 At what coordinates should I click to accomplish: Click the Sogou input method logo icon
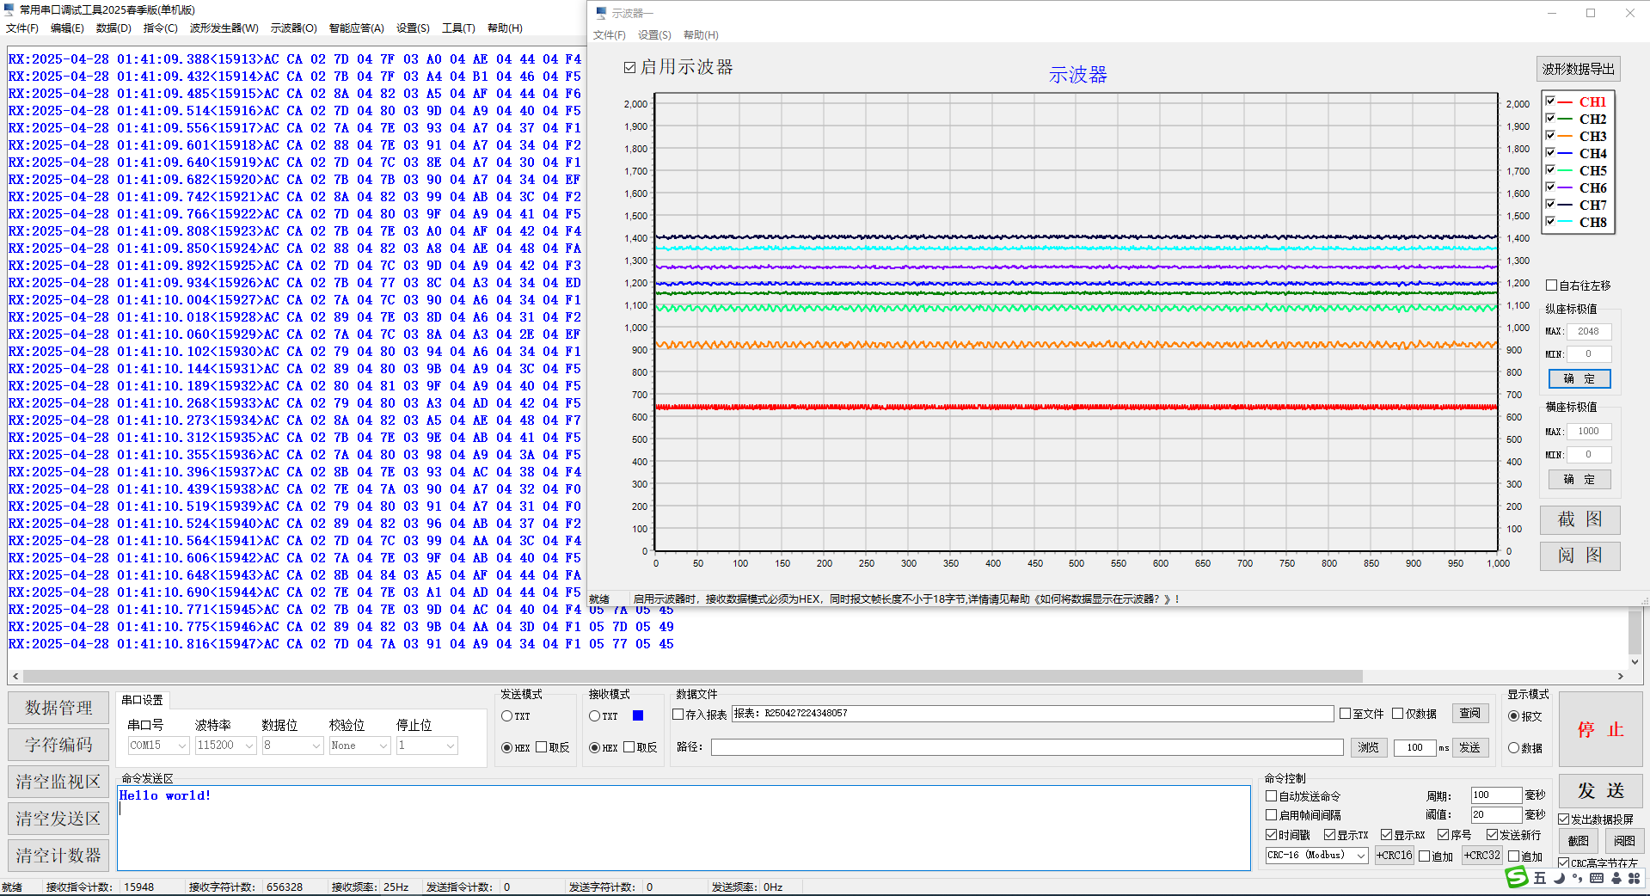tap(1517, 877)
